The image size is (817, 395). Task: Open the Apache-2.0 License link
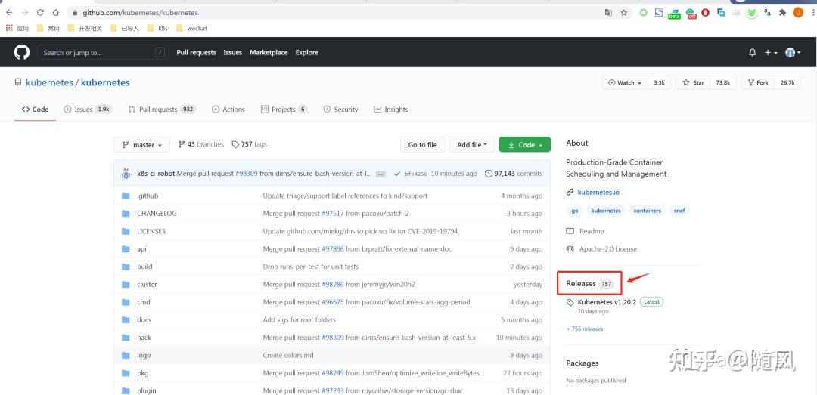pyautogui.click(x=602, y=248)
